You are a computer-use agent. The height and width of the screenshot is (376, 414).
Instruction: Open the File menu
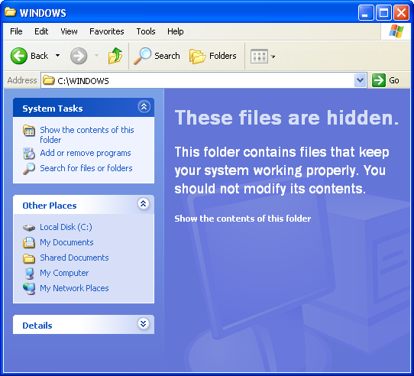(x=16, y=31)
